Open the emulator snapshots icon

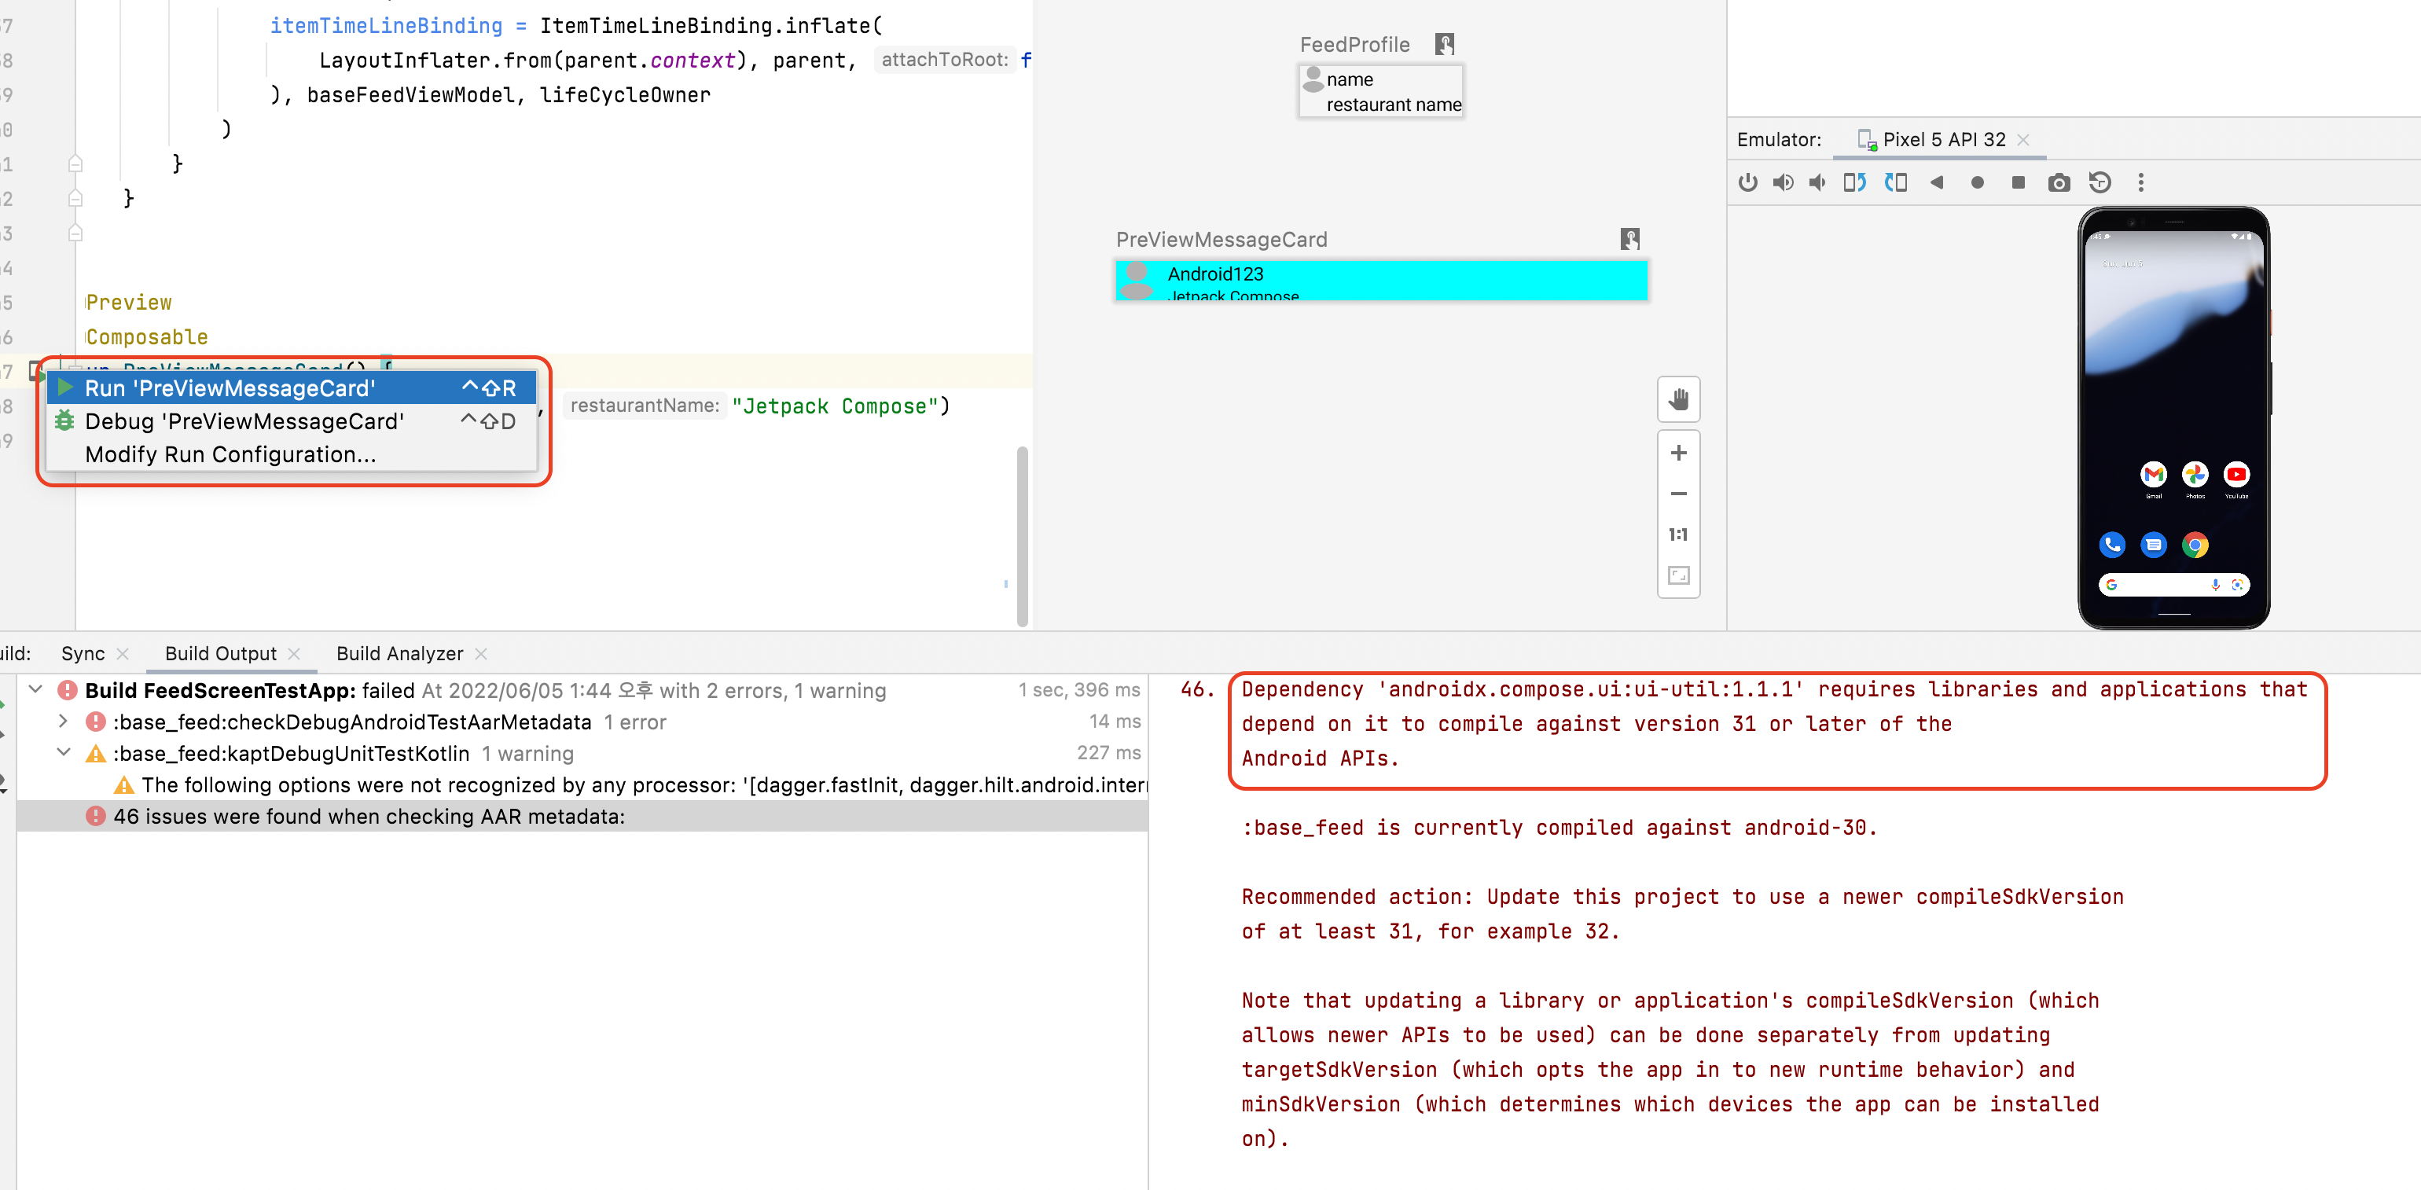2100,182
